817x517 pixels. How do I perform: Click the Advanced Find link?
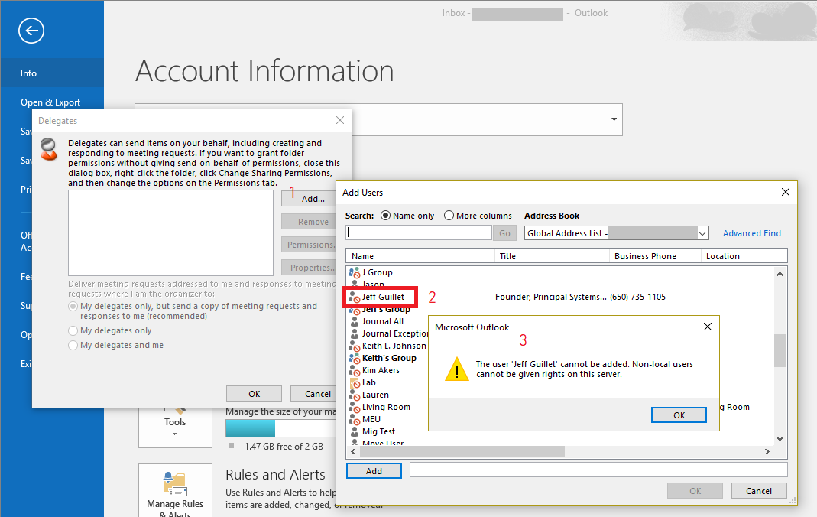pos(752,233)
